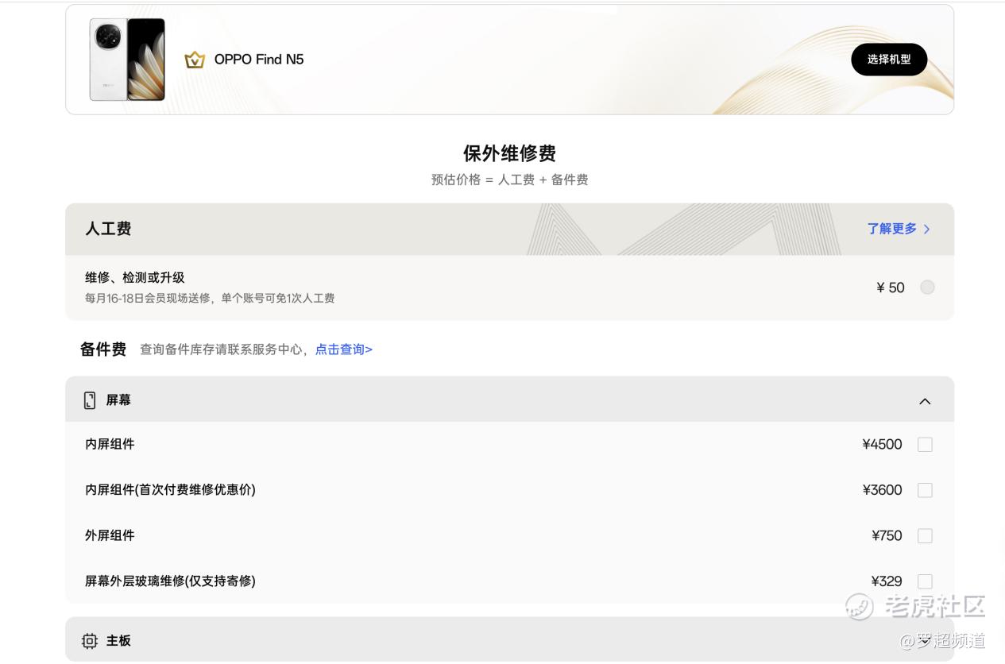1005x664 pixels.
Task: Check the 内屏组件 first paid repair ¥3600 checkbox
Action: (925, 490)
